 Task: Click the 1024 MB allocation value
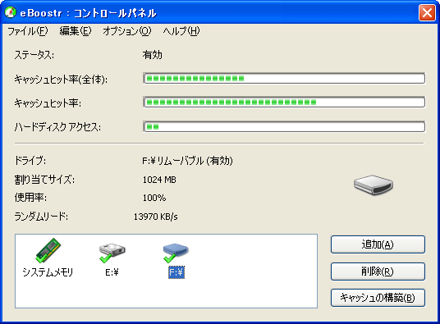(159, 180)
